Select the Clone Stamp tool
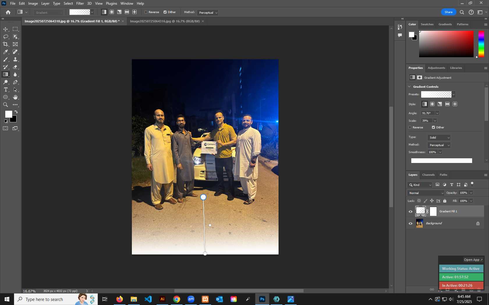 coord(15,59)
